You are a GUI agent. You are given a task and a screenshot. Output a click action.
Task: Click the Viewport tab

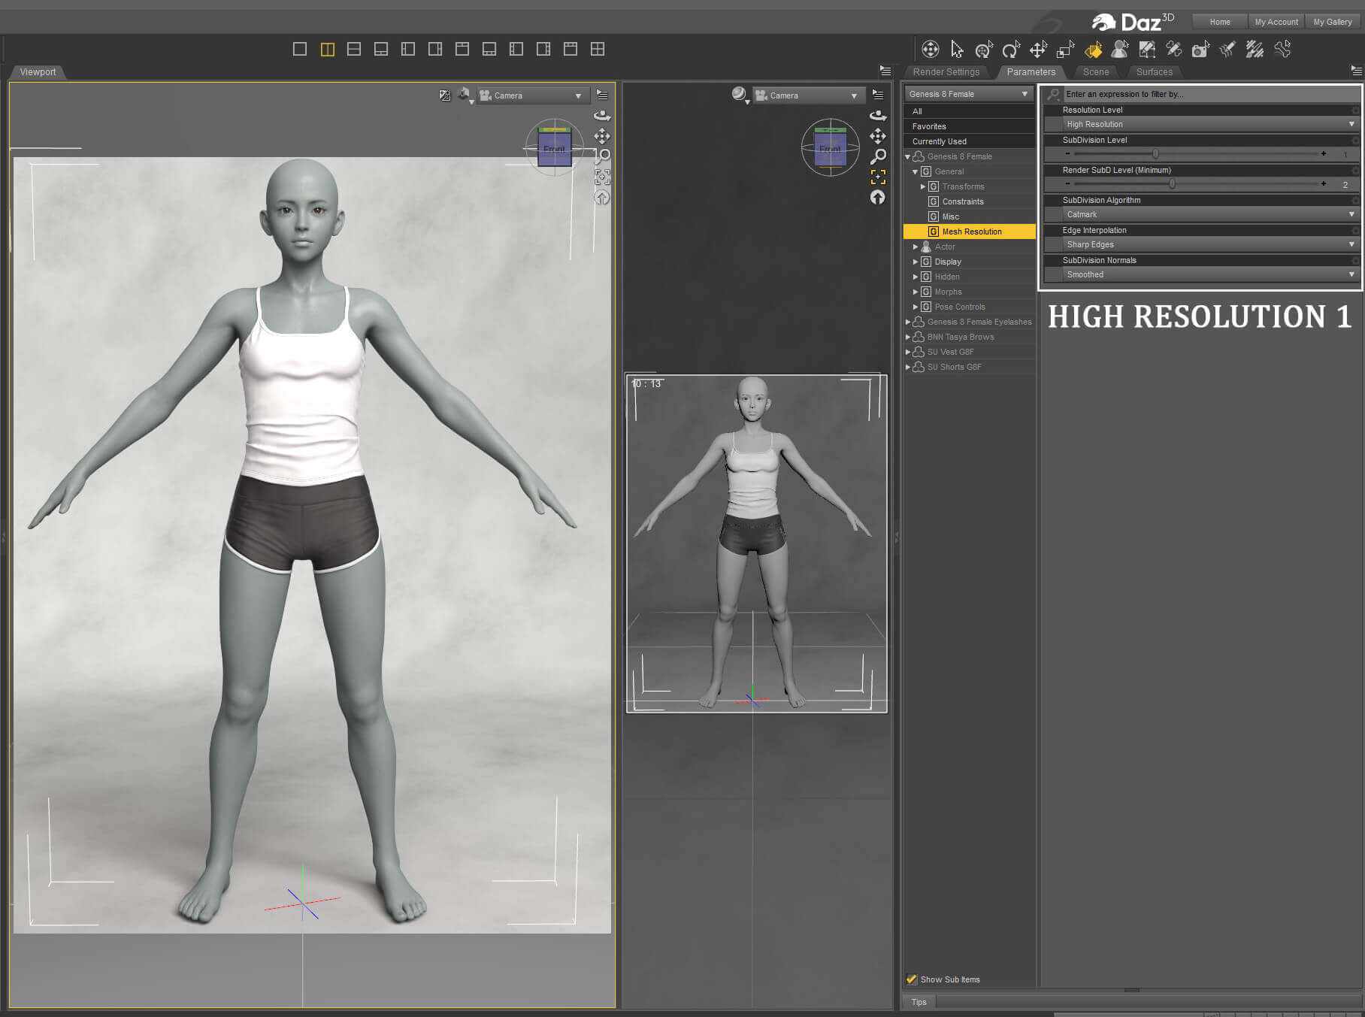point(38,72)
